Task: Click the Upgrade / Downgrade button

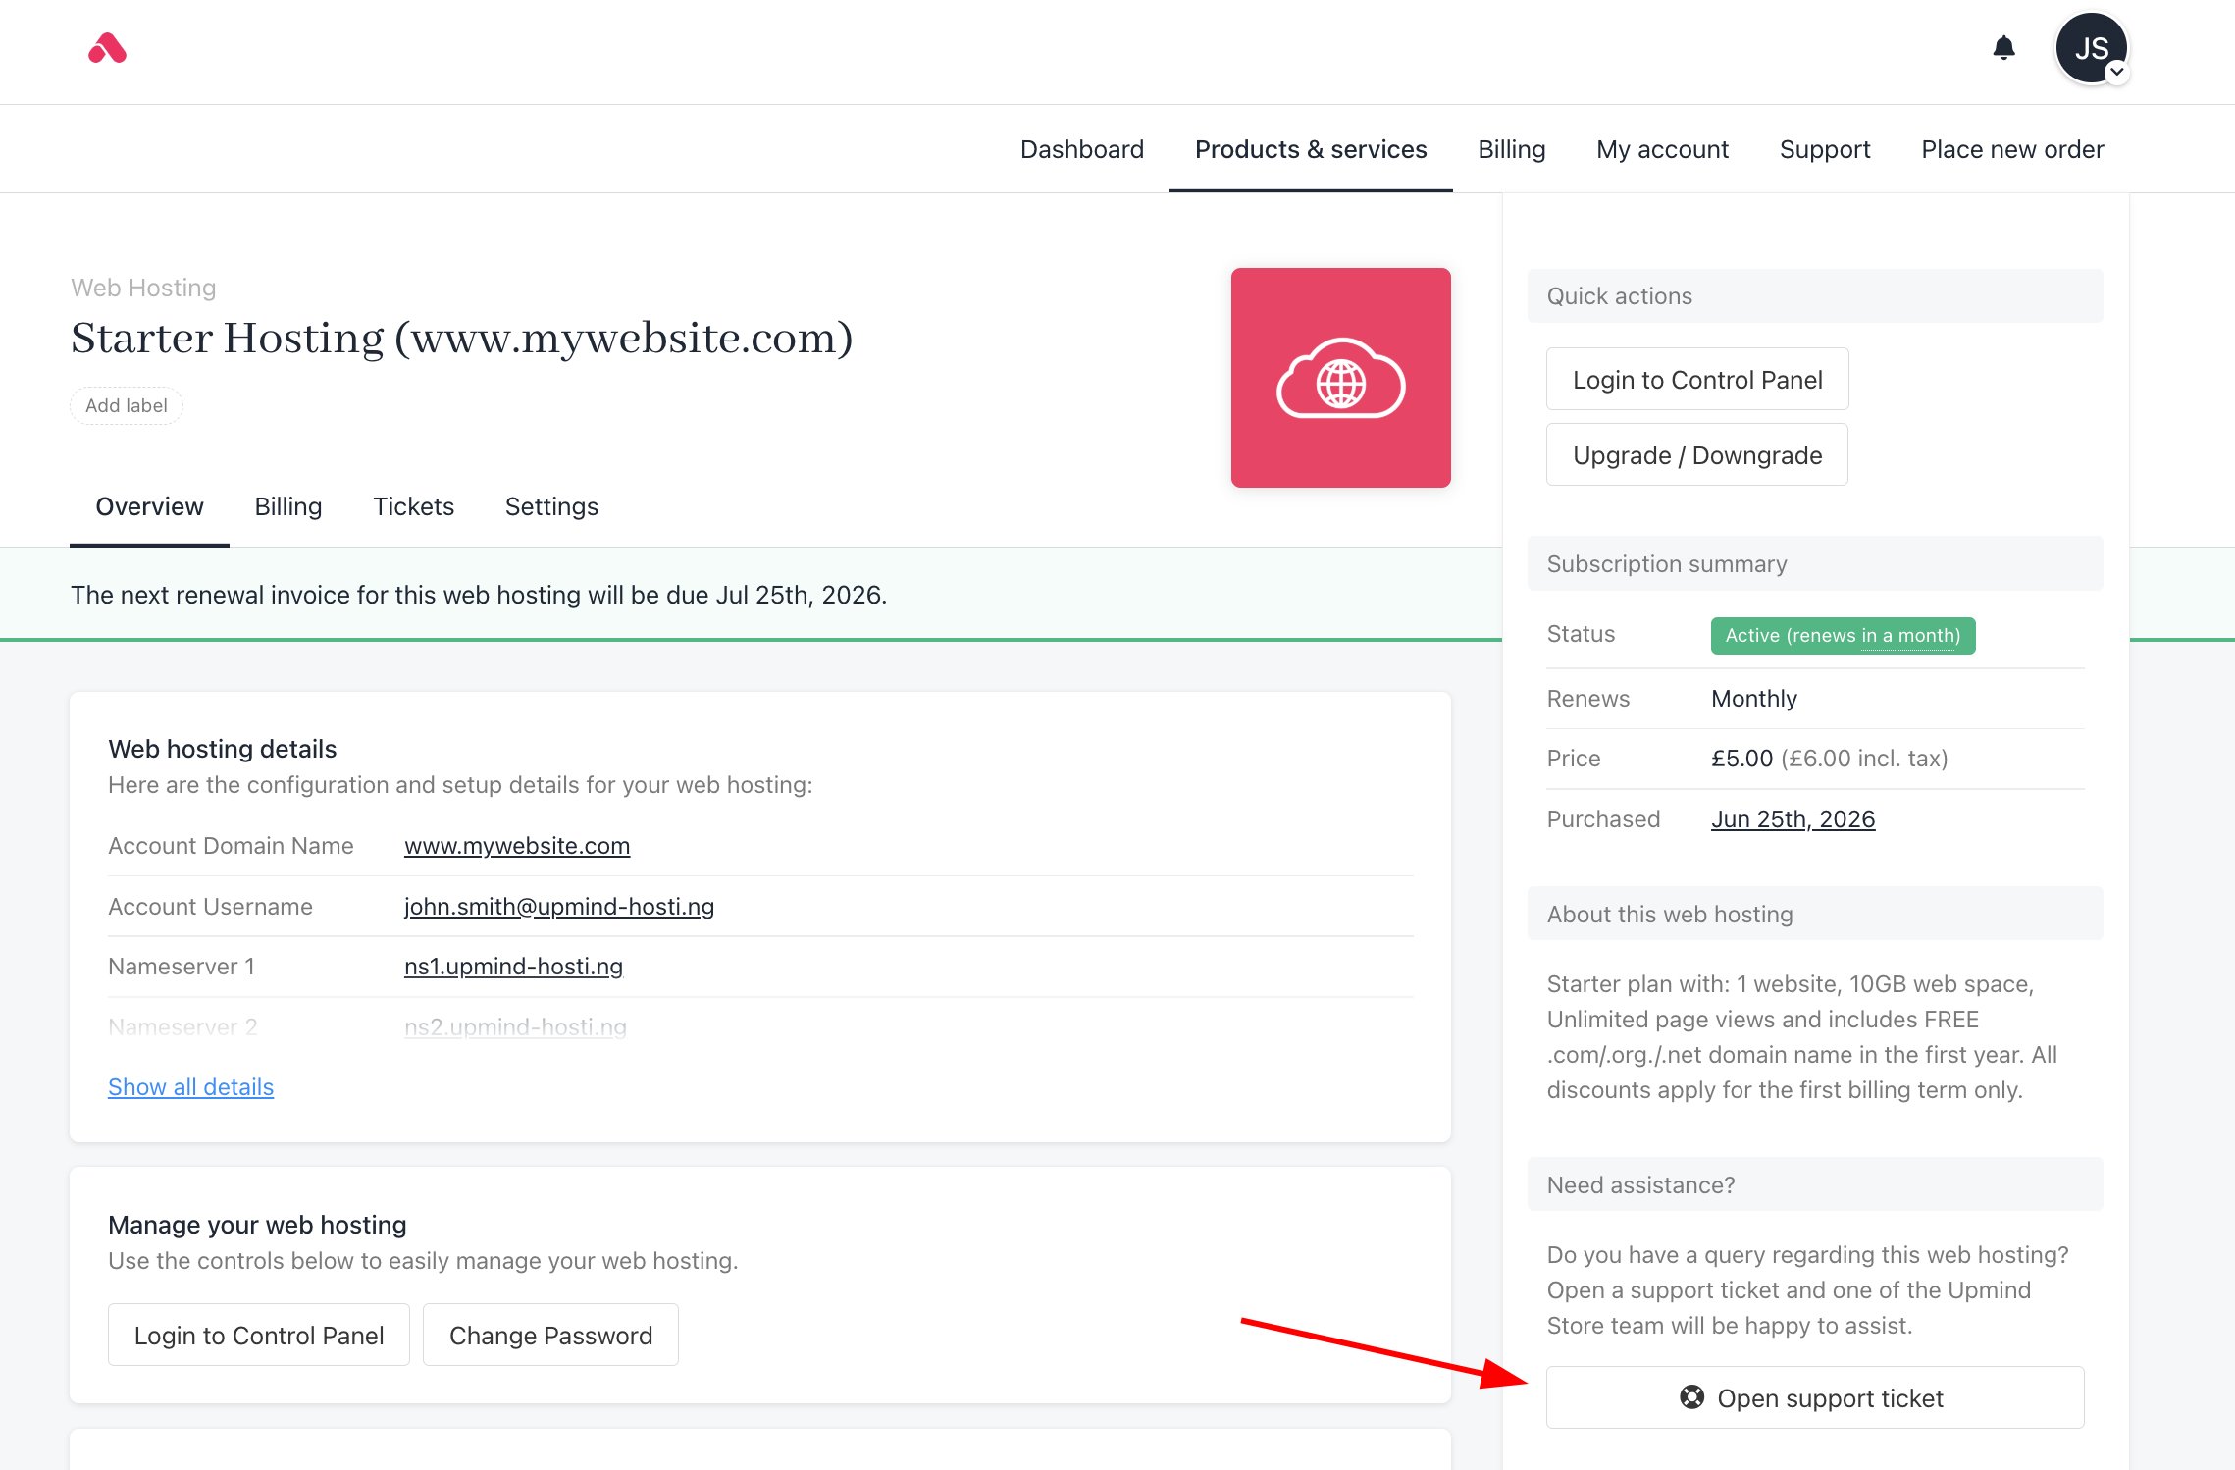Action: click(1696, 454)
